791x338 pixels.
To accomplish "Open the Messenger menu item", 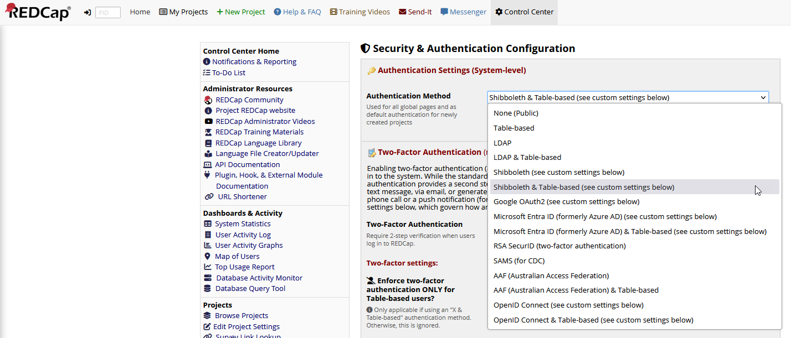I will 463,12.
